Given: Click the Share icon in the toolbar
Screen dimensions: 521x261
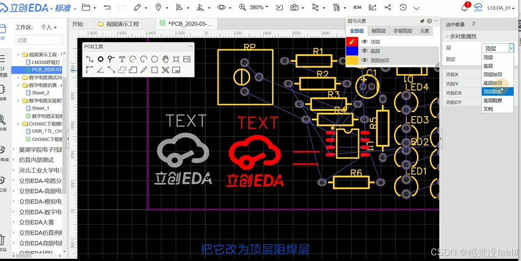Looking at the screenshot, I should tap(388, 7).
